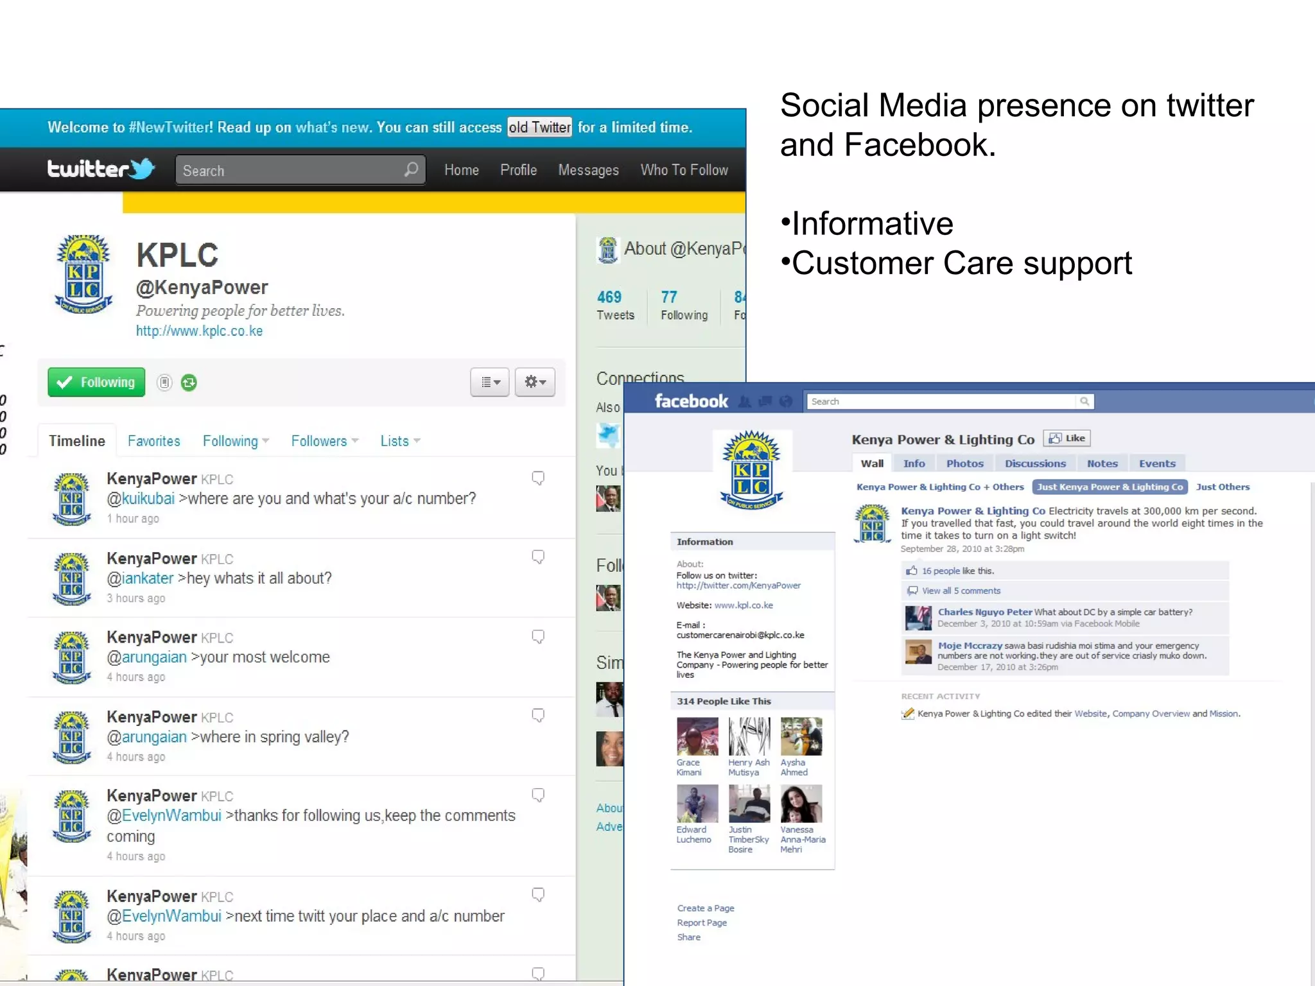Click the KPLC avatar on Facebook wall post
1315x986 pixels.
[873, 524]
